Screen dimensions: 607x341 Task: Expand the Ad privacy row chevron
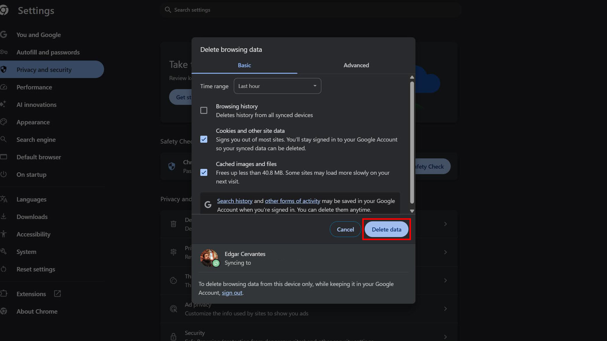coord(445,309)
